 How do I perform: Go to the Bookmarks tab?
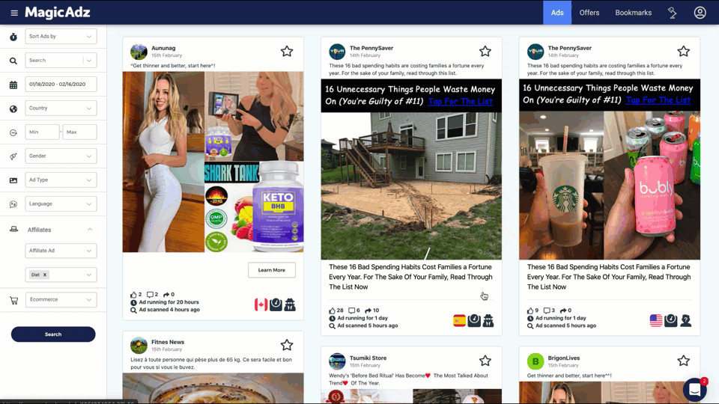(x=634, y=13)
